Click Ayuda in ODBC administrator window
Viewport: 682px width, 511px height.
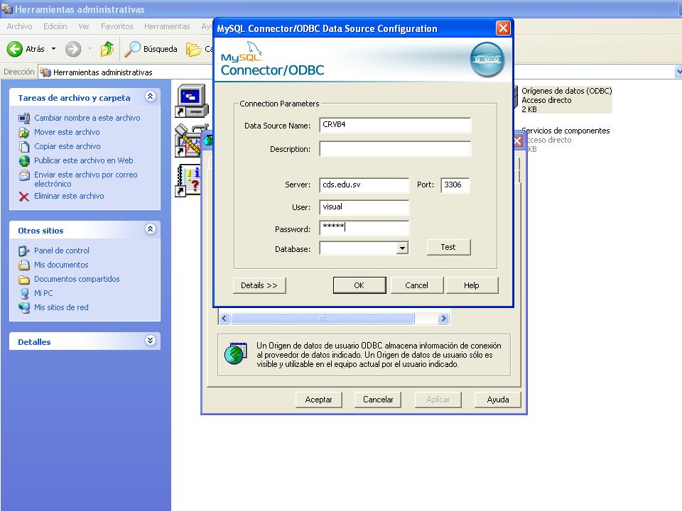click(498, 400)
